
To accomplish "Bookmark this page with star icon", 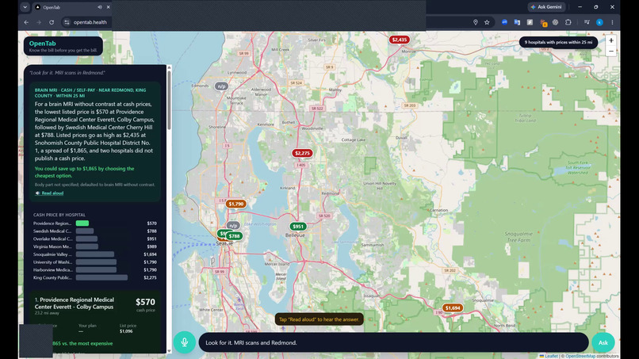I will click(487, 22).
